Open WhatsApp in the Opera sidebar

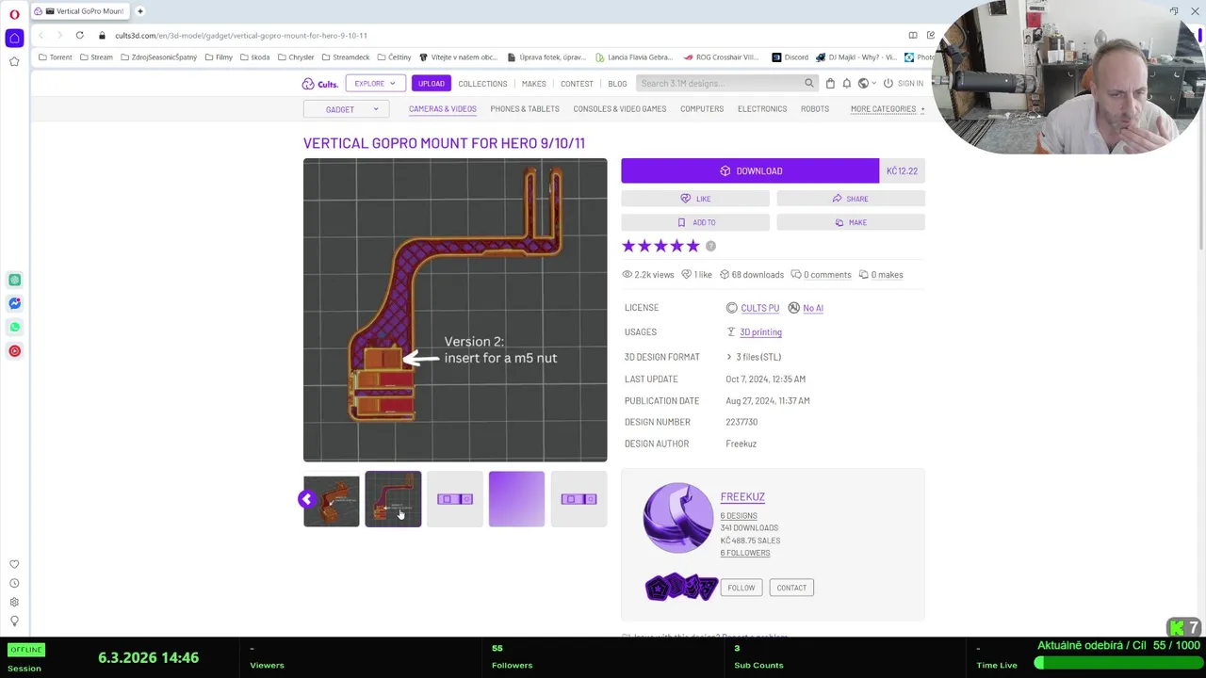point(14,327)
